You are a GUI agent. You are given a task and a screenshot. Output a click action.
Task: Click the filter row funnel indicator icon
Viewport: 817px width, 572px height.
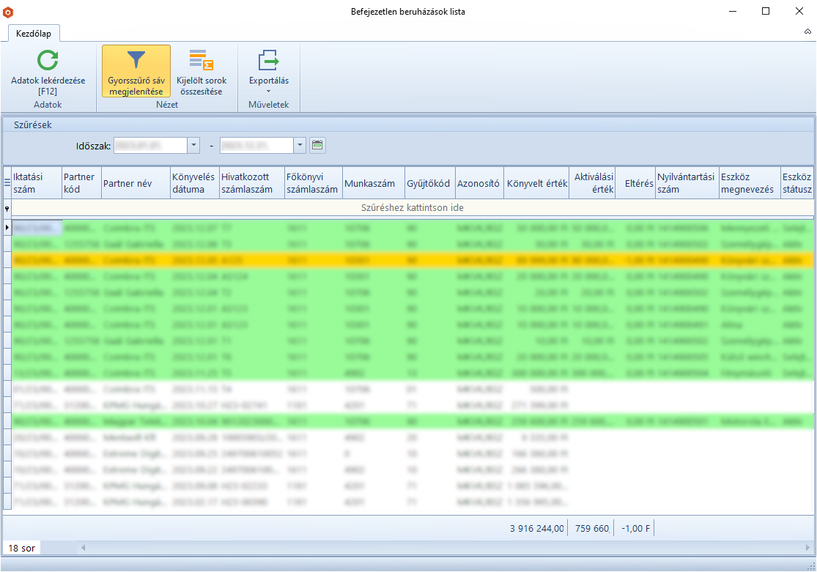click(x=7, y=209)
